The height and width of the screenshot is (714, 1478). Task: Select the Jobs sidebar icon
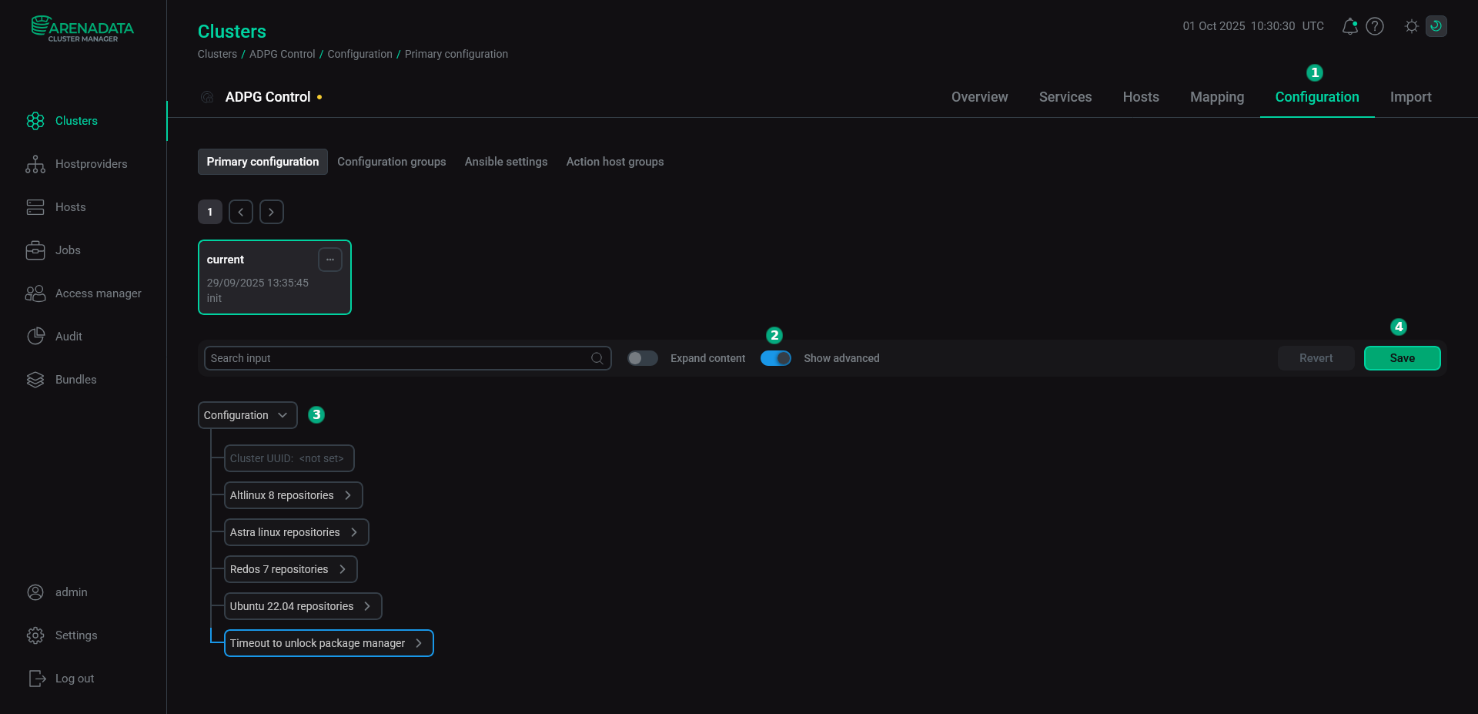point(35,250)
